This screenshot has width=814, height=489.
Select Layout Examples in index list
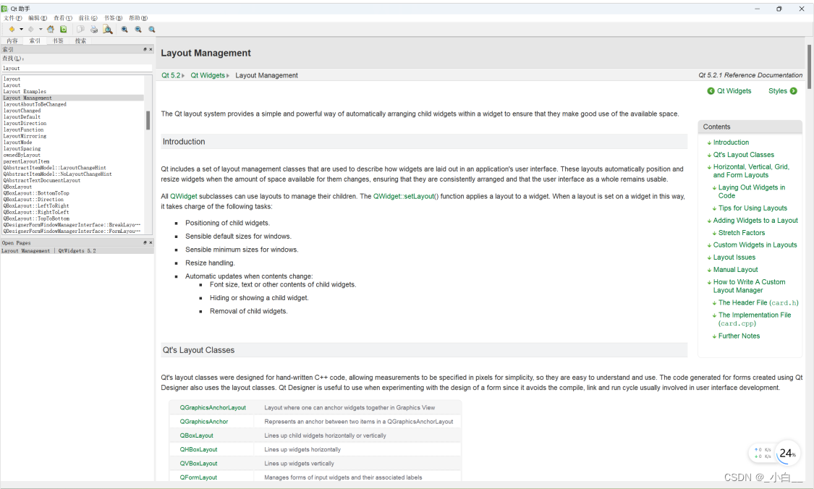[25, 91]
